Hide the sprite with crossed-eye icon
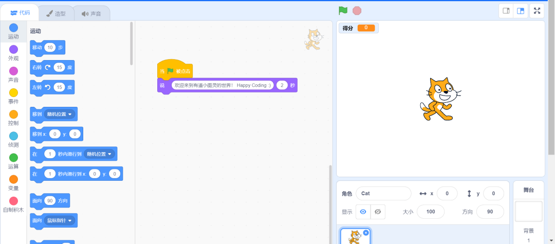The image size is (555, 244). point(378,212)
